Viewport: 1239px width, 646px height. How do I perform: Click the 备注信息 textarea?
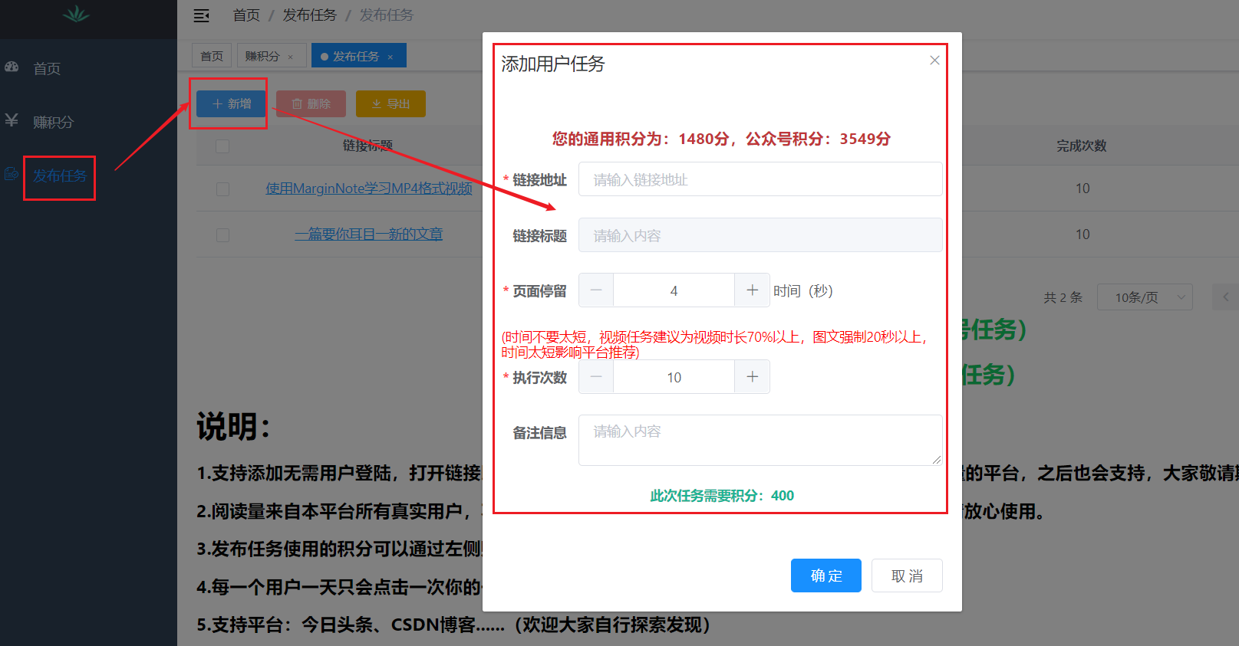[x=760, y=440]
